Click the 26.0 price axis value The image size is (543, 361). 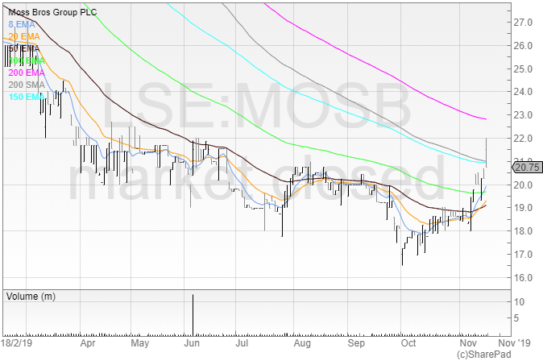click(x=523, y=46)
